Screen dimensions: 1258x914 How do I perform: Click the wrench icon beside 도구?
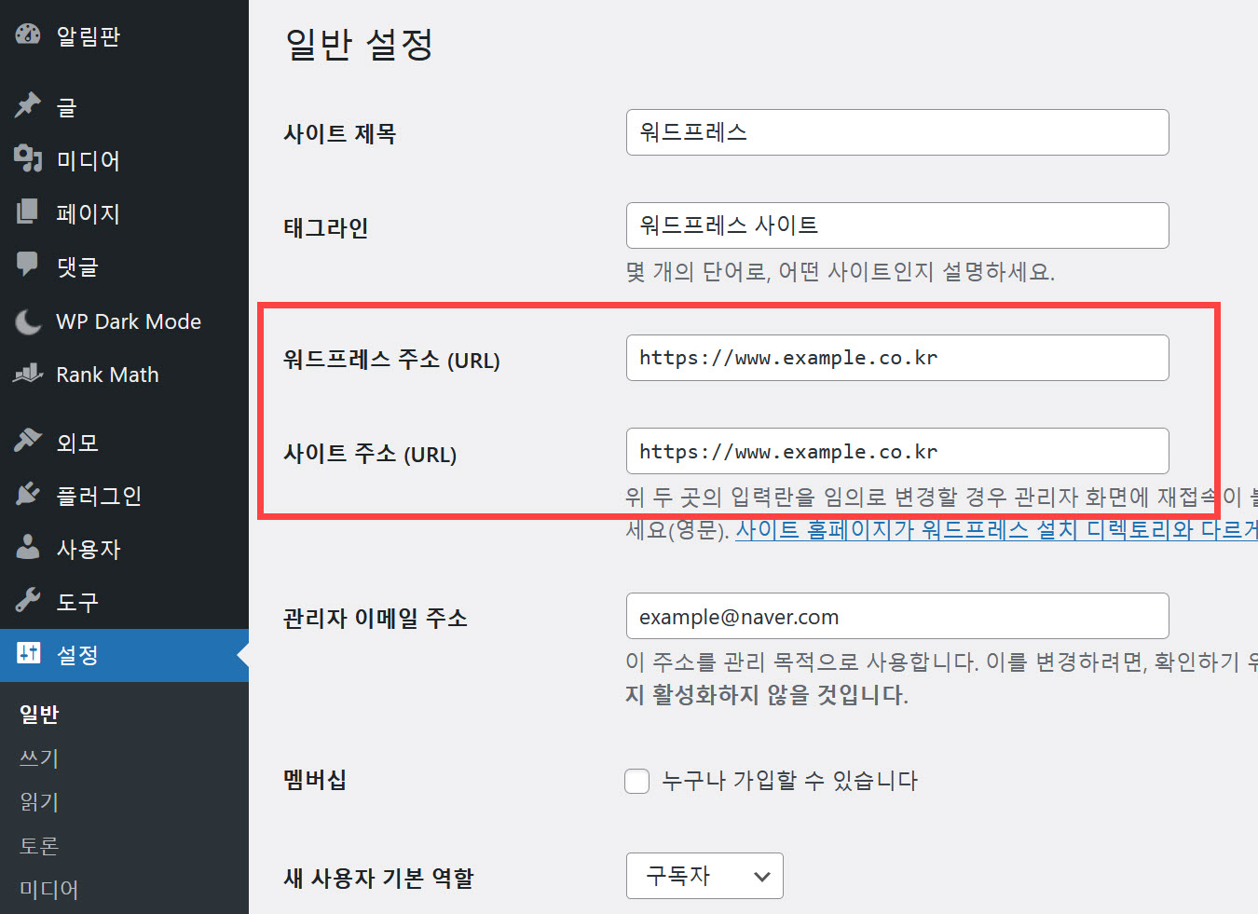(x=28, y=600)
